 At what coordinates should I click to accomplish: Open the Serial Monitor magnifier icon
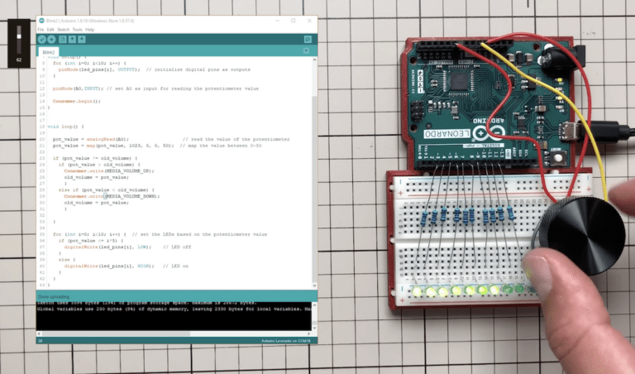click(308, 39)
